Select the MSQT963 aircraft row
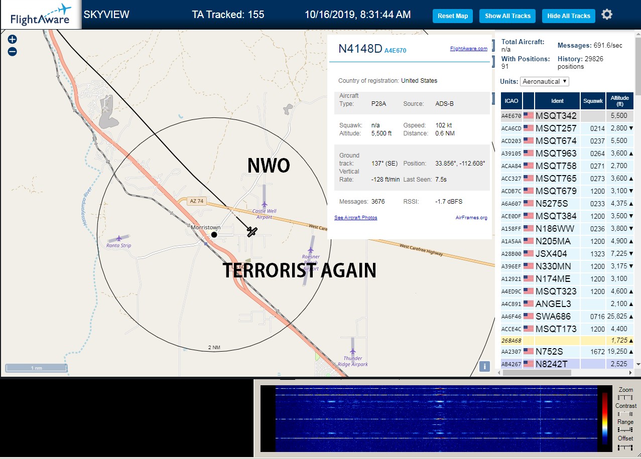 [x=567, y=154]
